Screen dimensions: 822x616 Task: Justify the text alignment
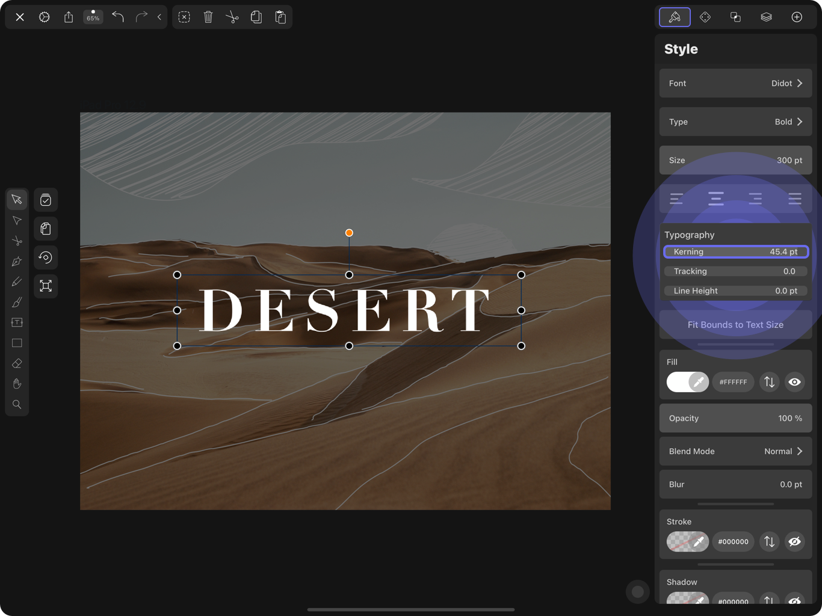point(795,199)
